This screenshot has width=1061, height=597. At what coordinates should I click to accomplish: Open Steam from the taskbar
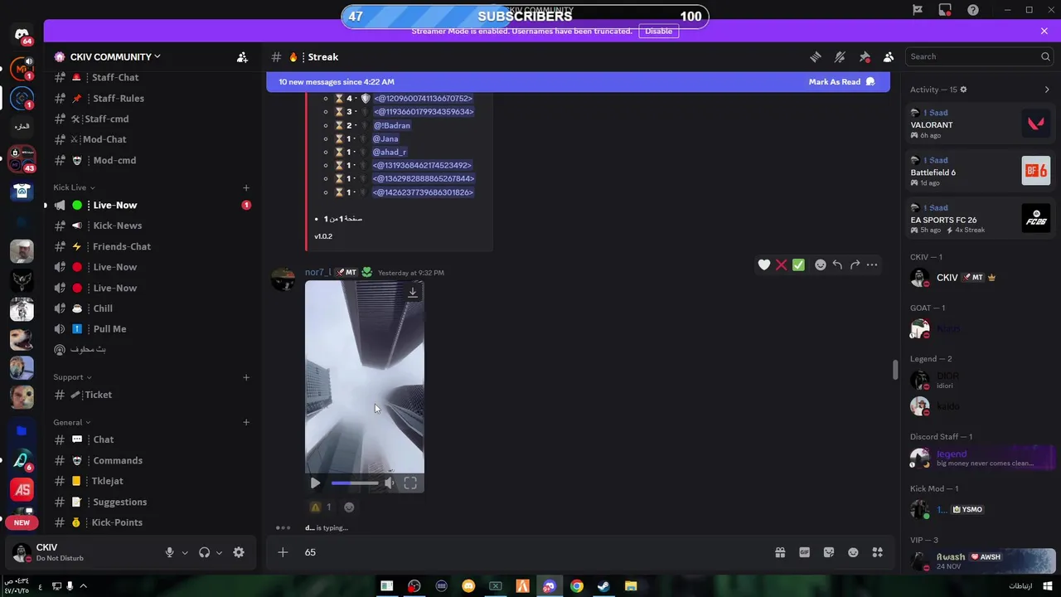[x=603, y=586]
